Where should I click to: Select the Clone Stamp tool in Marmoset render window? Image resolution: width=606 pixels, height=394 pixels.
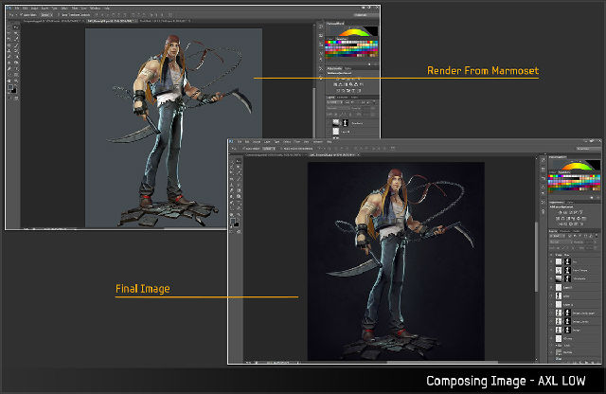click(9, 50)
